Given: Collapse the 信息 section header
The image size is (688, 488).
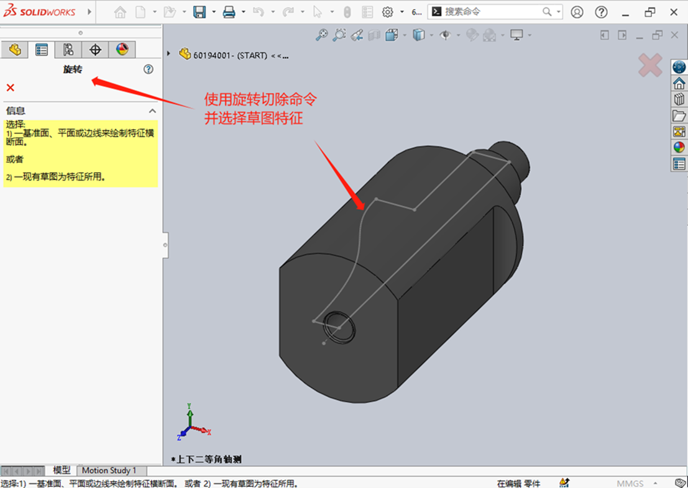Looking at the screenshot, I should pos(152,111).
